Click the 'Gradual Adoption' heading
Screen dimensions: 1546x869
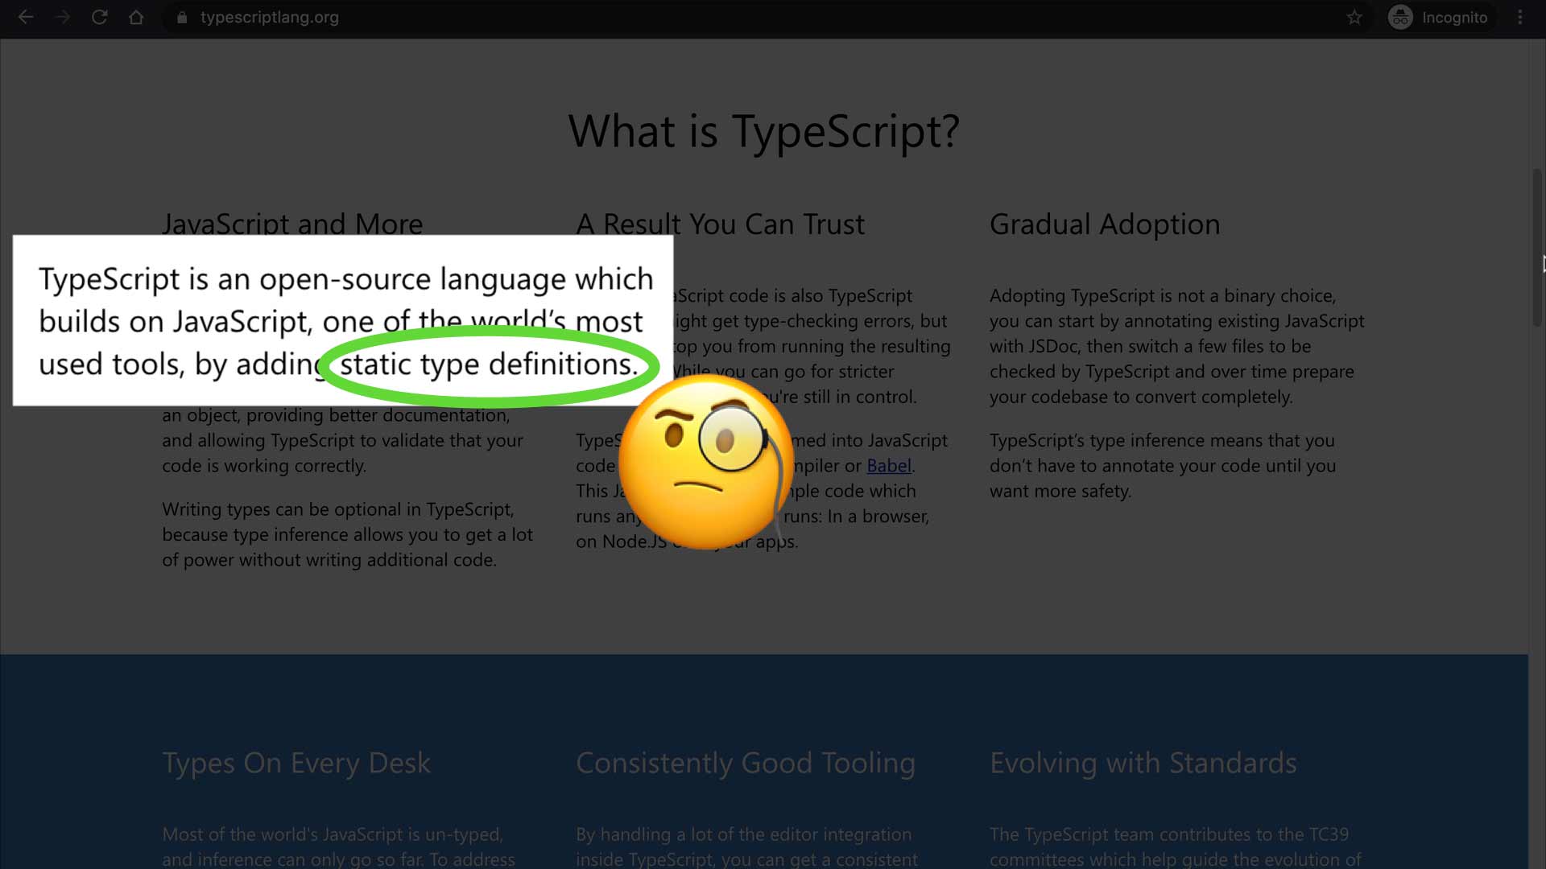coord(1104,224)
